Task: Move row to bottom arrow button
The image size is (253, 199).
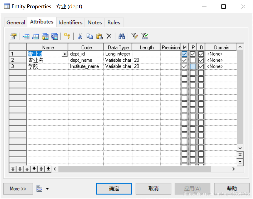Action: click(x=48, y=169)
